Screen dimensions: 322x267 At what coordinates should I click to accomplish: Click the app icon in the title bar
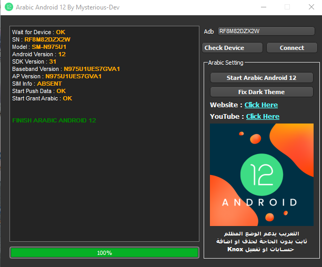point(9,7)
